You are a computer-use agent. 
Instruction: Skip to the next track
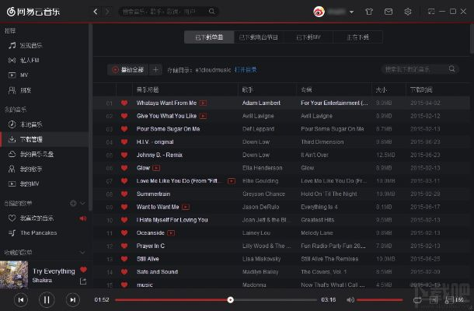coord(71,299)
